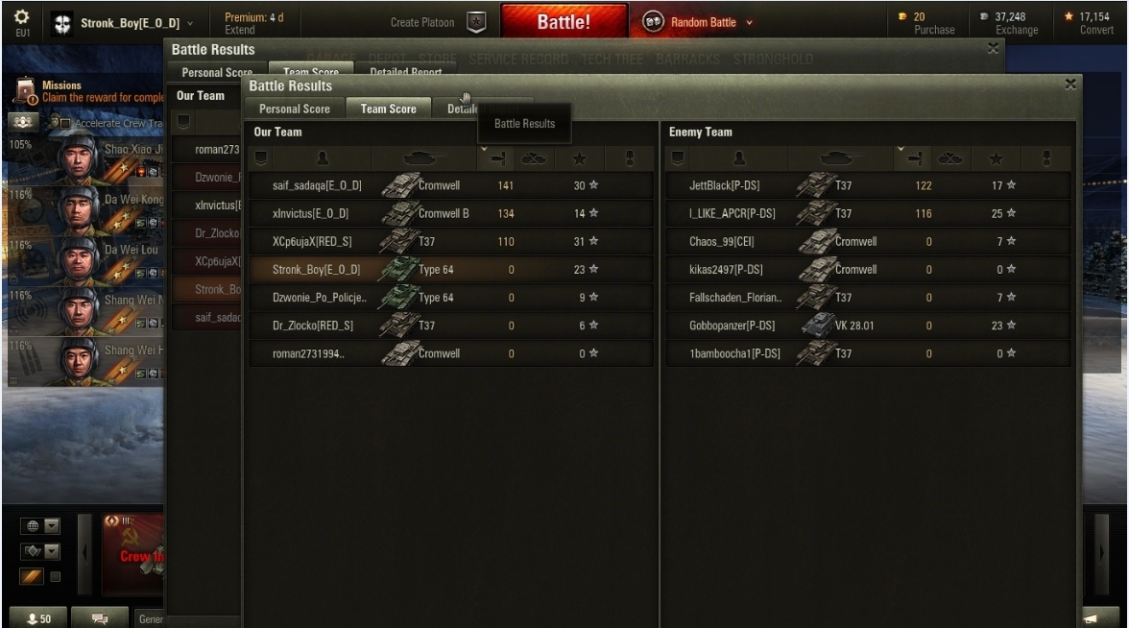The image size is (1129, 628).
Task: Toggle Accelerate Crew Training checkbox
Action: 65,124
